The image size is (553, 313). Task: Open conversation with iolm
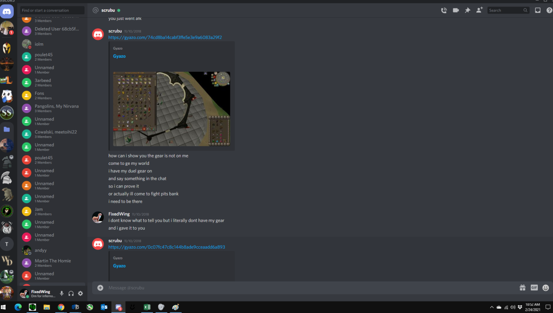click(52, 44)
